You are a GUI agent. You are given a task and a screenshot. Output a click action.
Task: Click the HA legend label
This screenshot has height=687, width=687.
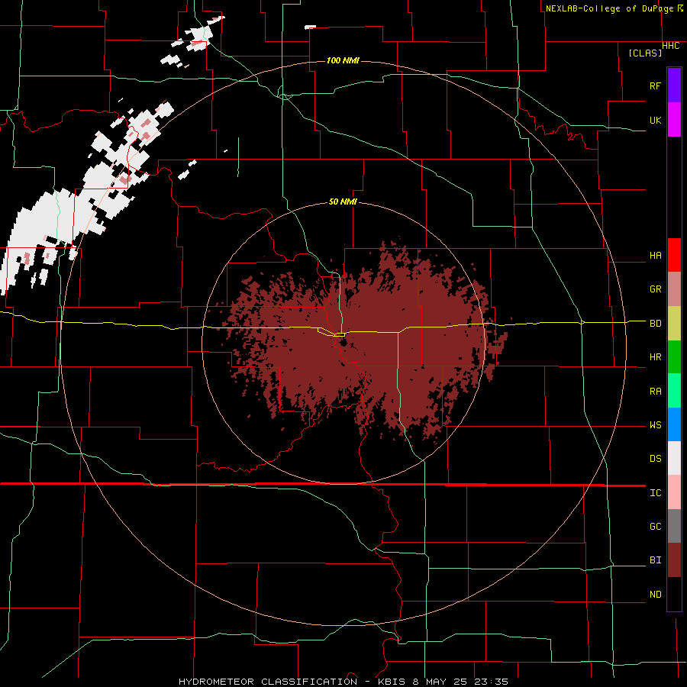click(655, 256)
